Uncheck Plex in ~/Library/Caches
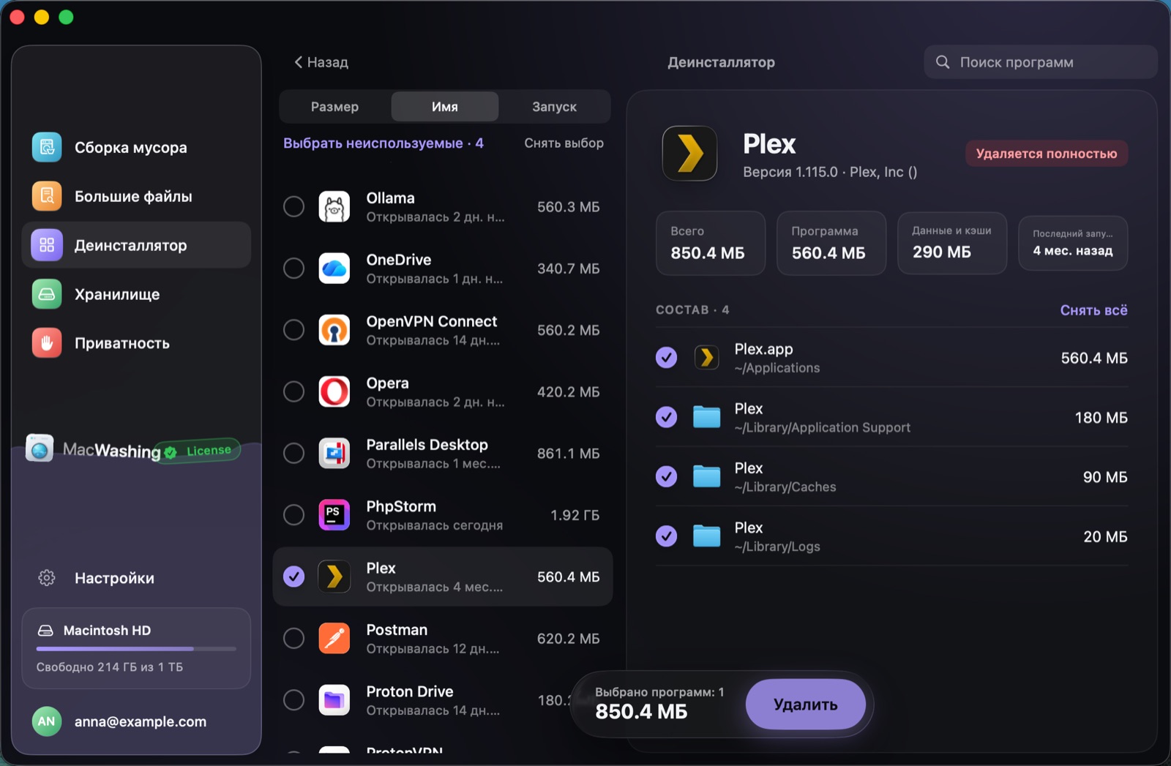1171x766 pixels. pyautogui.click(x=666, y=477)
